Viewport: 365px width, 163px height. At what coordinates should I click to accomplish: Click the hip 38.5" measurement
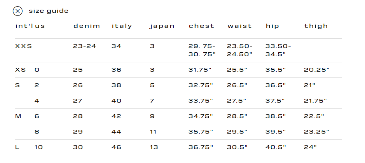pyautogui.click(x=276, y=117)
